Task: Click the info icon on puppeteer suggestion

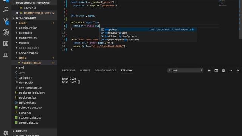Action: point(192,29)
